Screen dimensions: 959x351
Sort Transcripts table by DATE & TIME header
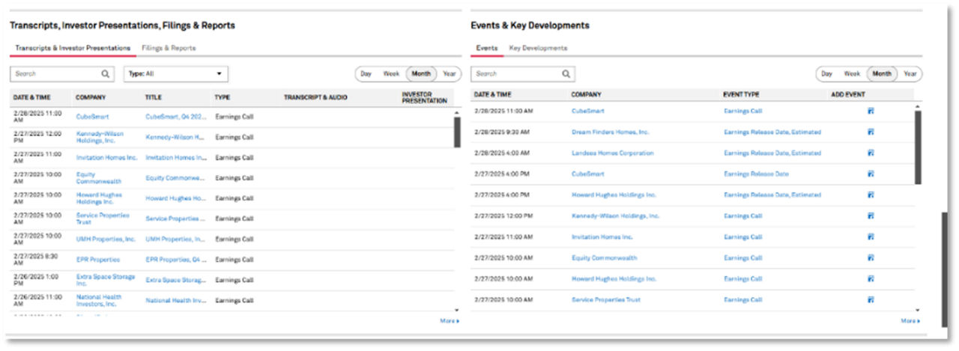click(x=31, y=97)
